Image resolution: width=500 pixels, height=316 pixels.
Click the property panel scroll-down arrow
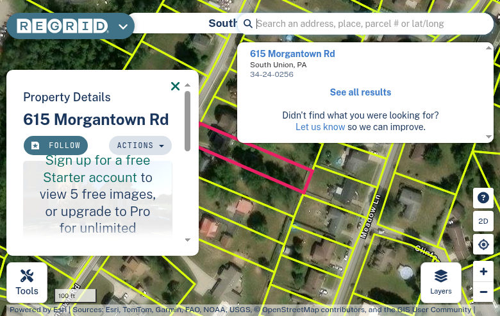click(x=187, y=240)
